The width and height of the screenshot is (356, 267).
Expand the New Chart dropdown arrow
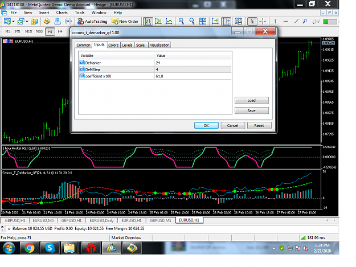click(x=14, y=22)
